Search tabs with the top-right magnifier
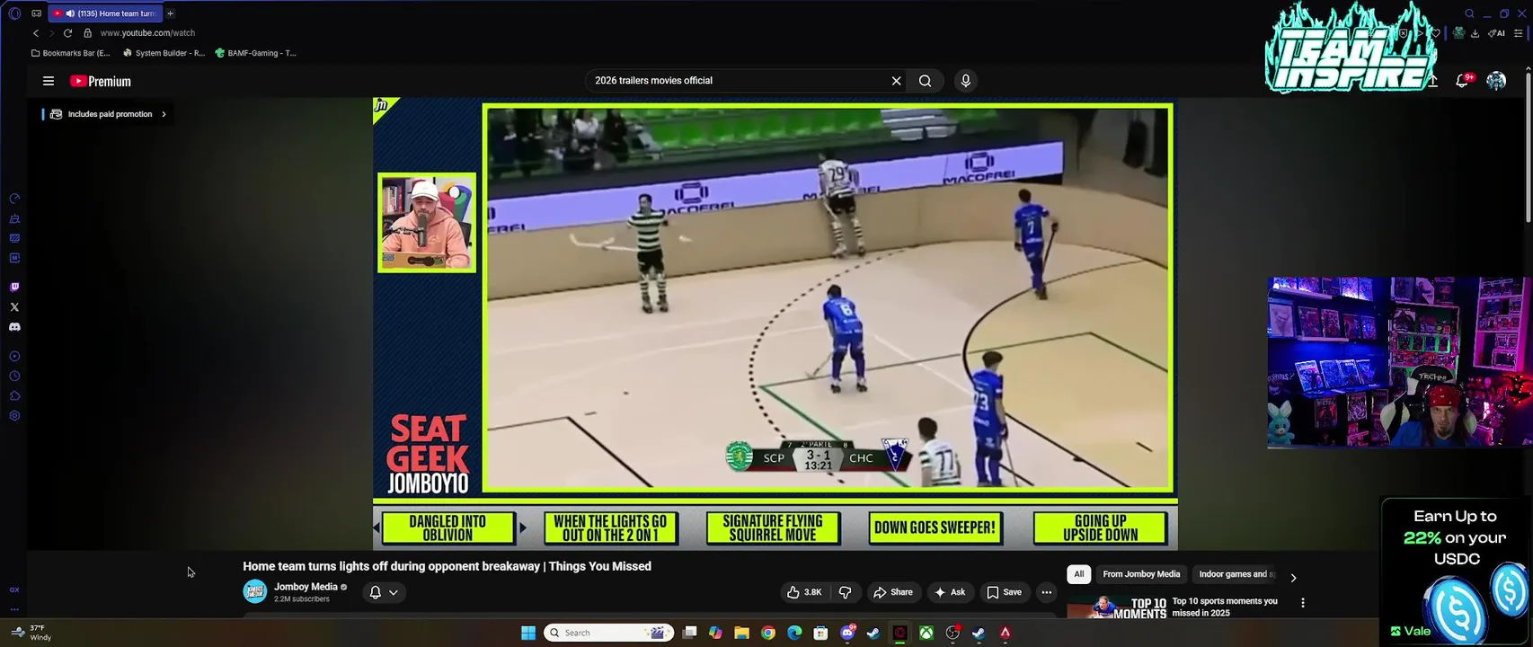 click(1469, 13)
